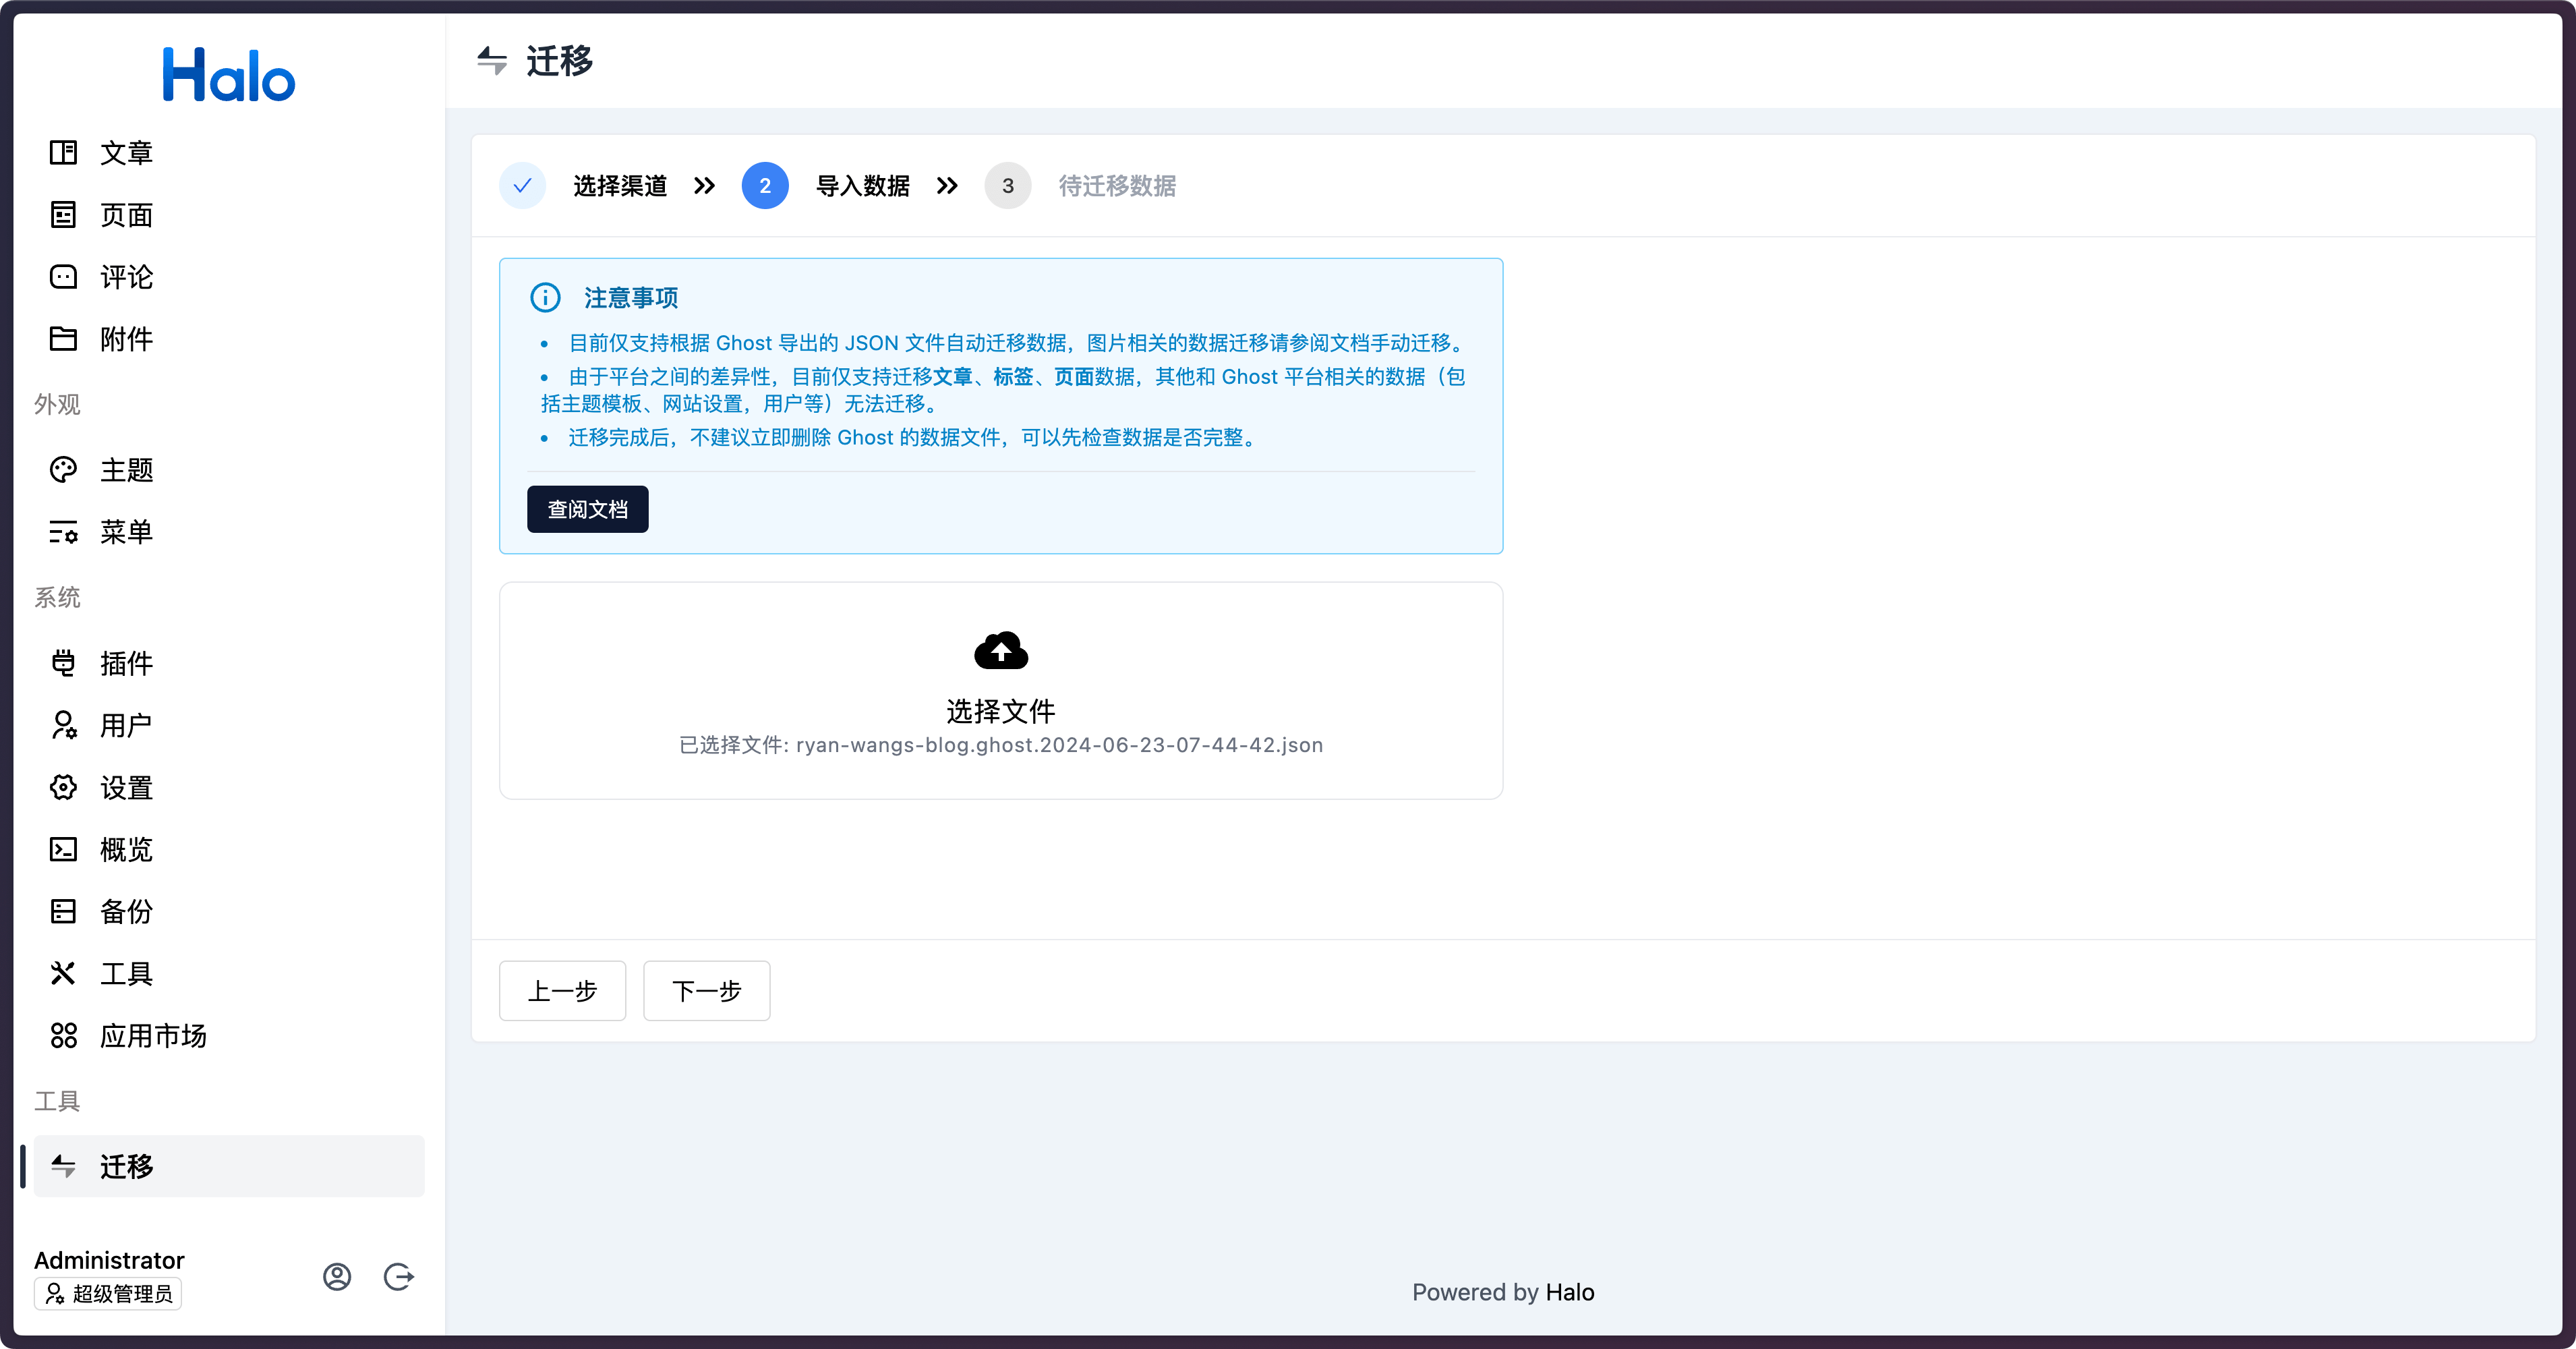Click the 注意事项 info circle icon
This screenshot has height=1349, width=2576.
[x=545, y=297]
